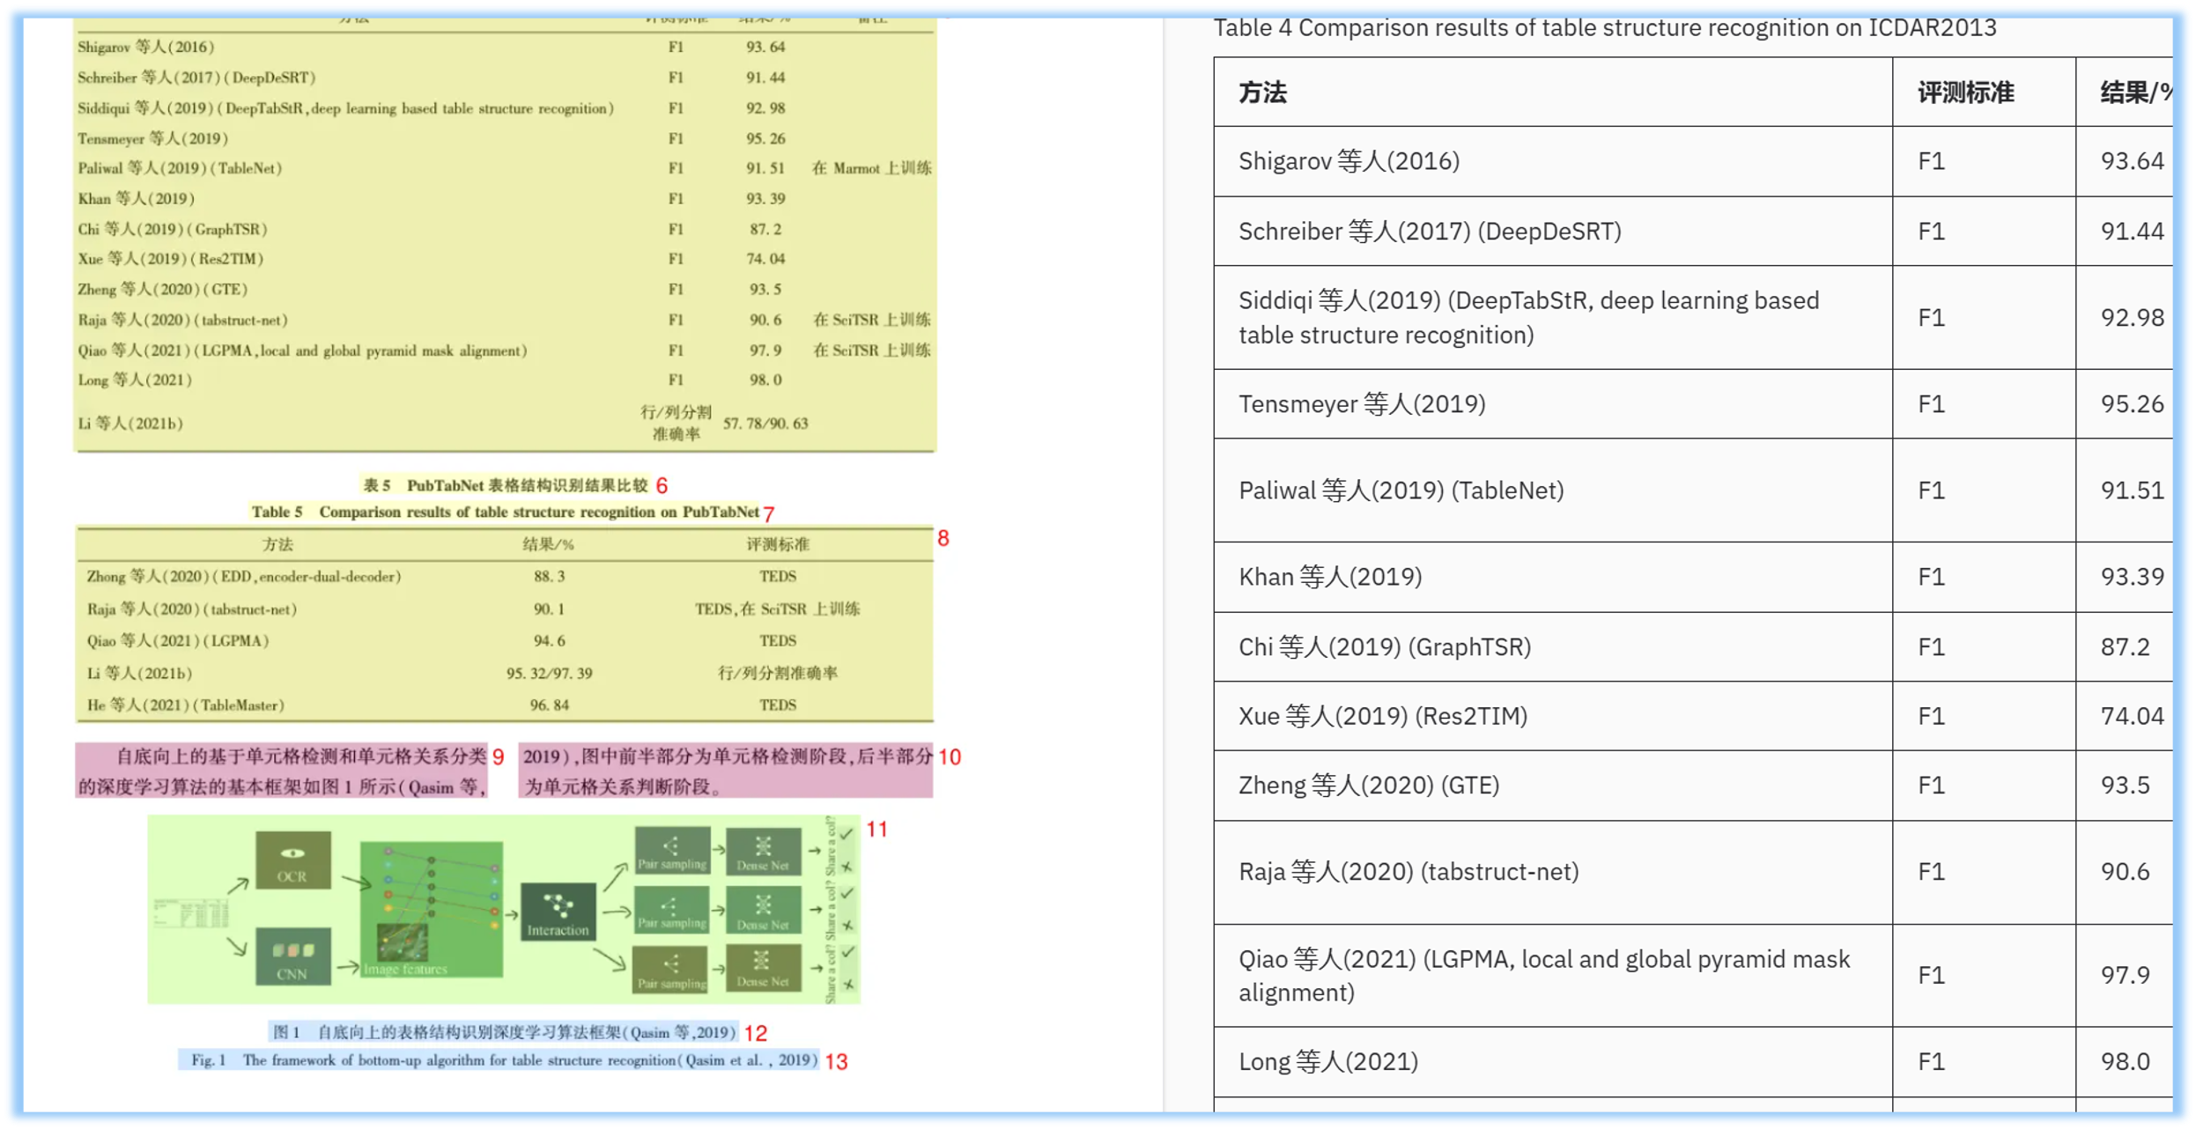Select the pink paragraph region labeled 10
The height and width of the screenshot is (1129, 2196).
coord(726,771)
